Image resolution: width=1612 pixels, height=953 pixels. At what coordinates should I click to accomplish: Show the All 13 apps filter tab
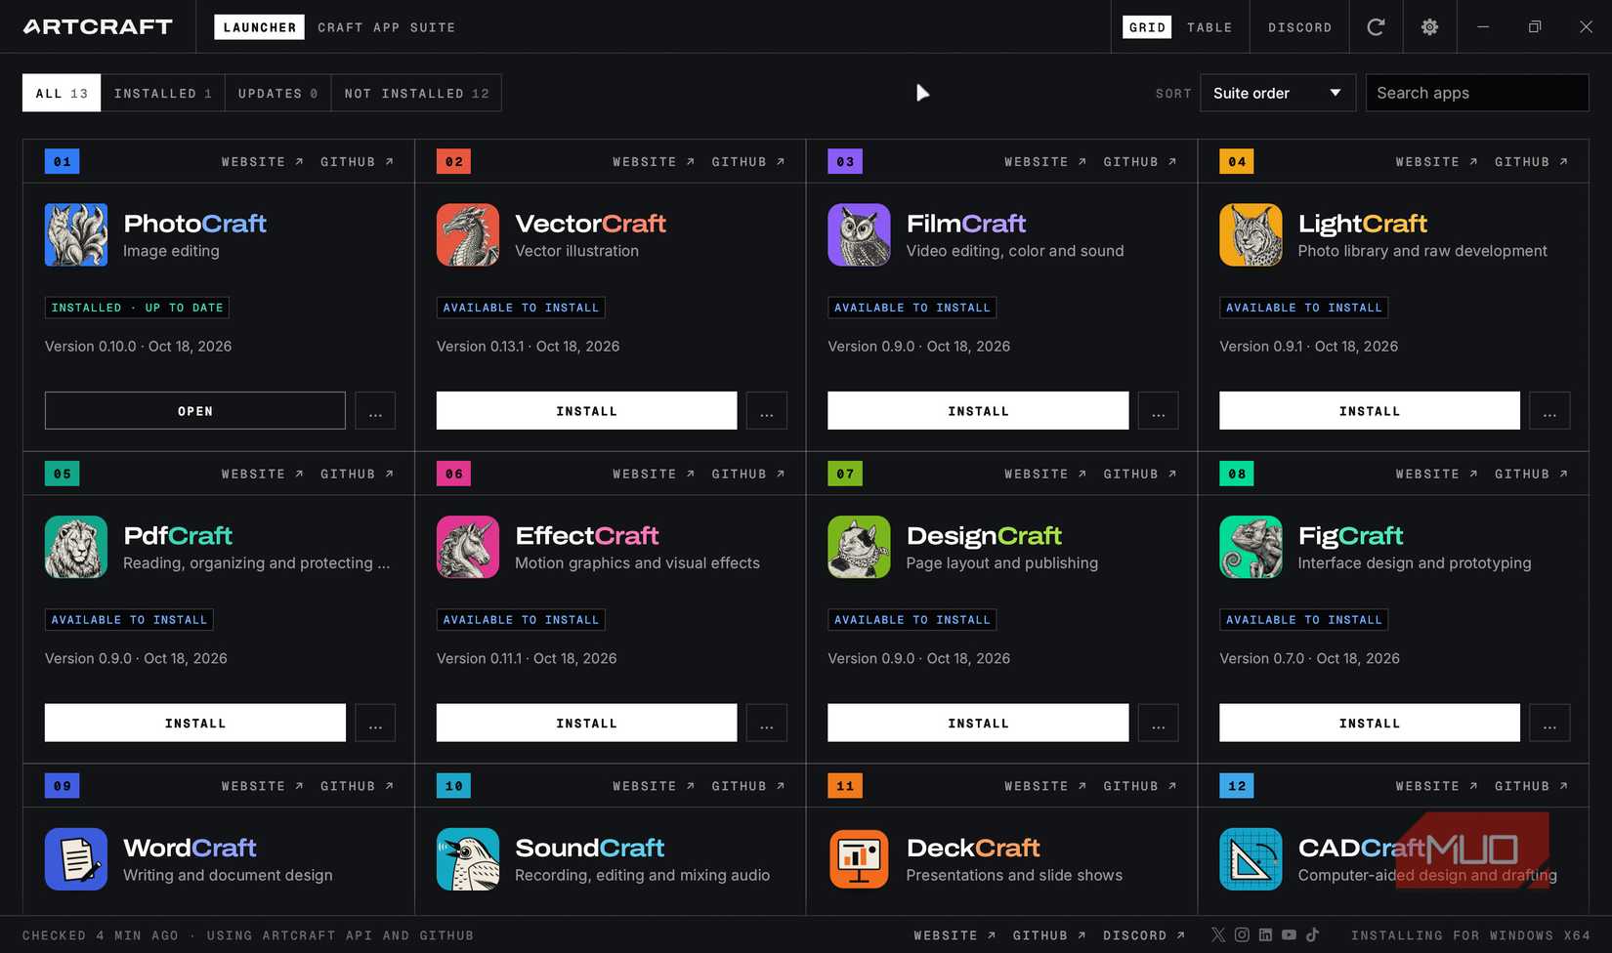62,93
